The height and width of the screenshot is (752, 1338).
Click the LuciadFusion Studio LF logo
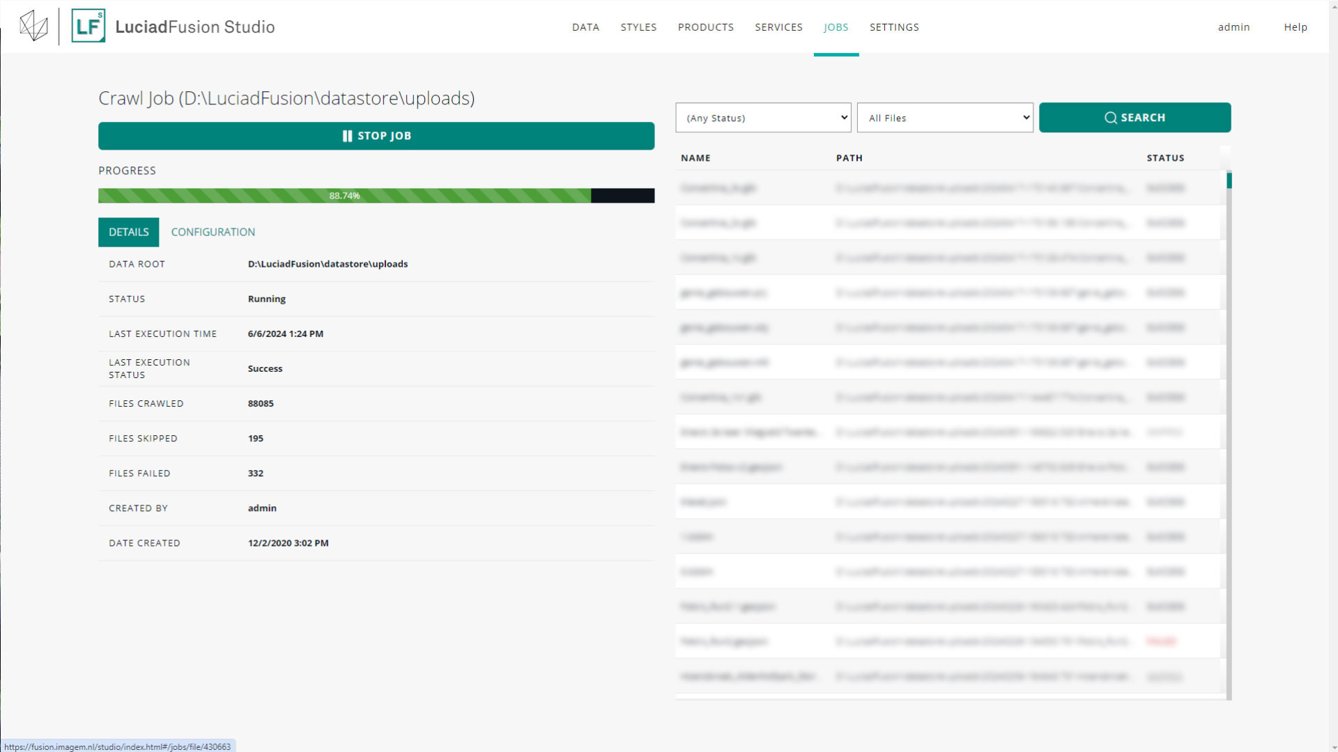(x=89, y=26)
